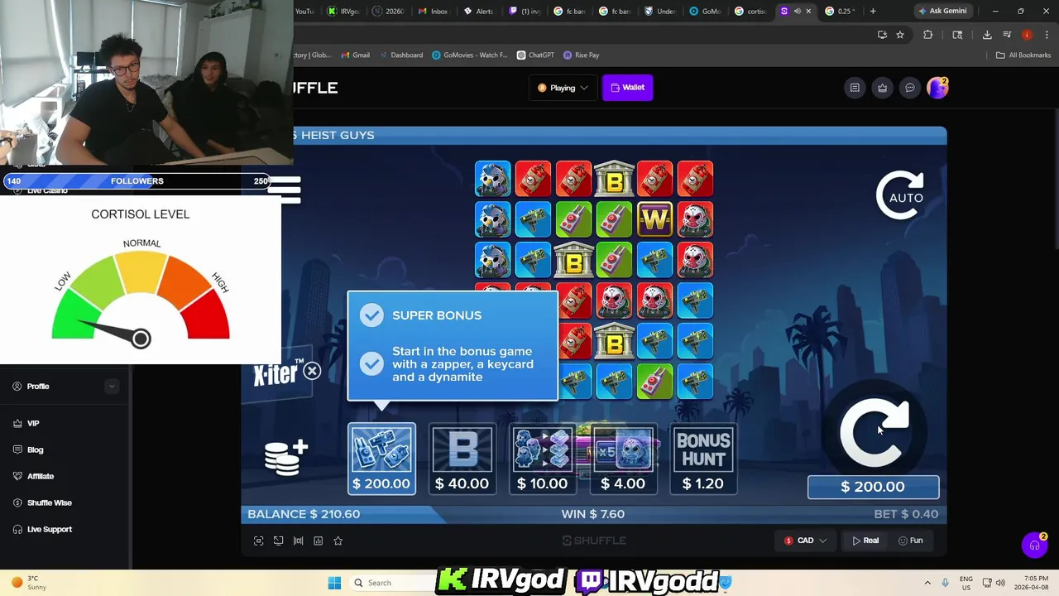The width and height of the screenshot is (1059, 596).
Task: Click the BALANCE $210.60 readout
Action: point(304,514)
